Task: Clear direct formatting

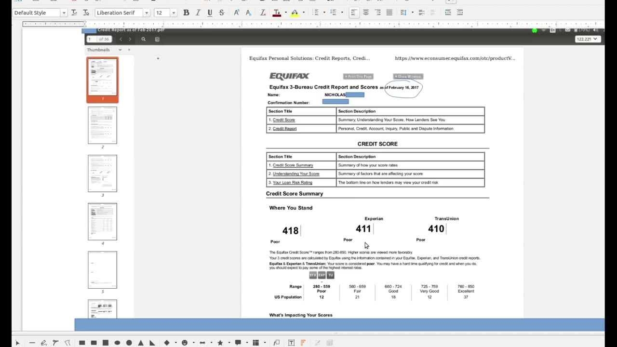Action: tap(263, 13)
